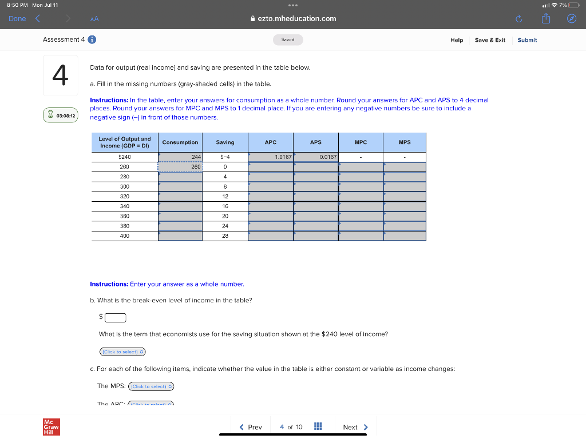The height and width of the screenshot is (439, 586).
Task: Click the break-even income dollar input box
Action: click(x=116, y=317)
